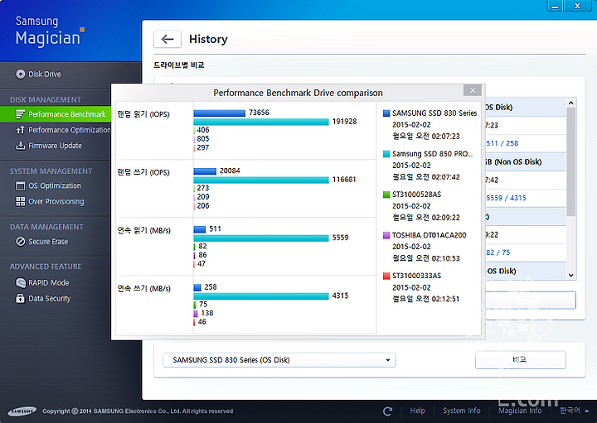This screenshot has width=597, height=423.
Task: Click the back arrow next to History
Action: [167, 39]
